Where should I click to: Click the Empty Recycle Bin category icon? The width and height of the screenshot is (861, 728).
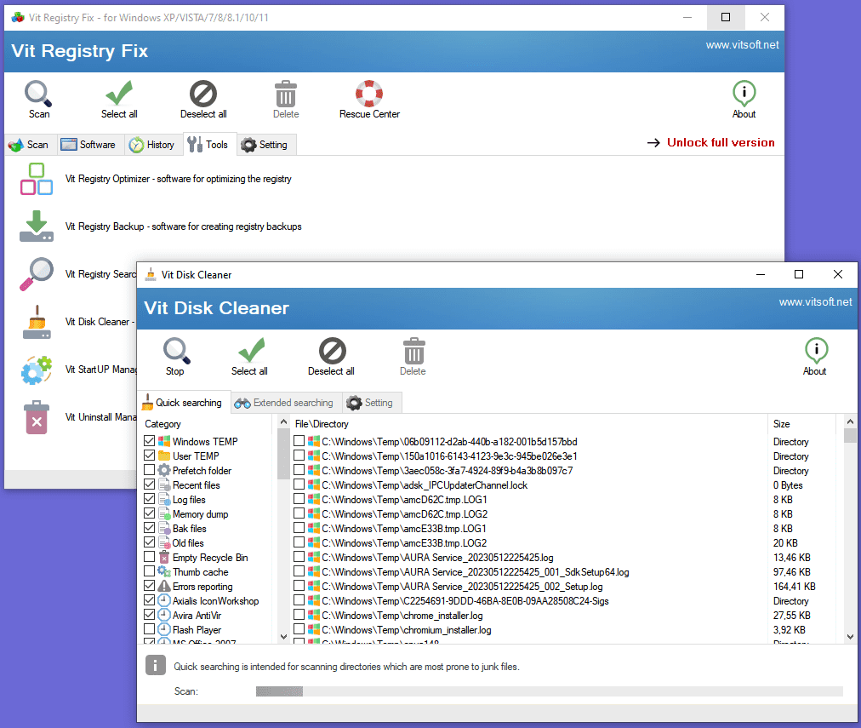tap(164, 557)
